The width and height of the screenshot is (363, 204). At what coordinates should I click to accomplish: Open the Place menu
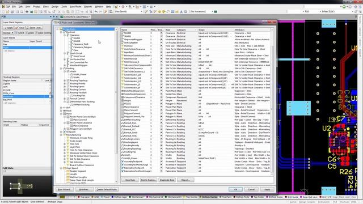46,7
